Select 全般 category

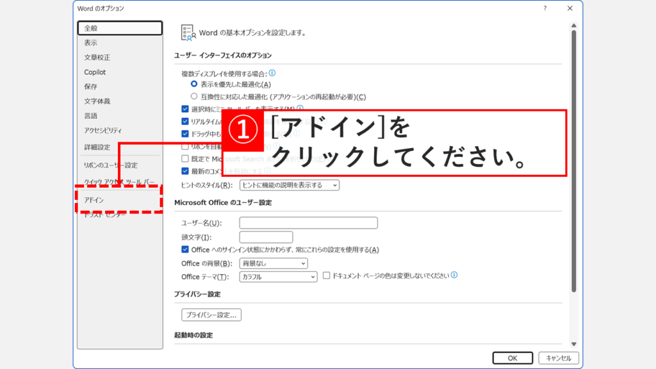click(x=120, y=28)
